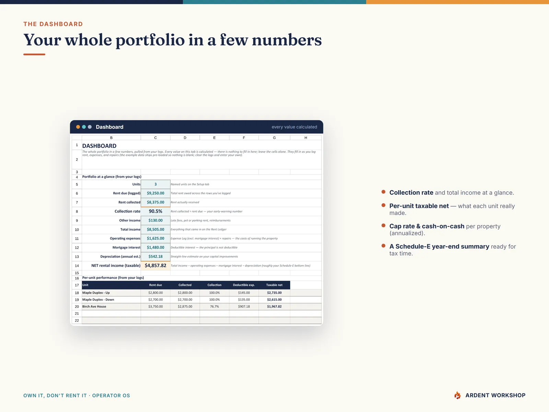Click the Maple Duplex - Up row name
The height and width of the screenshot is (412, 549).
(x=96, y=293)
